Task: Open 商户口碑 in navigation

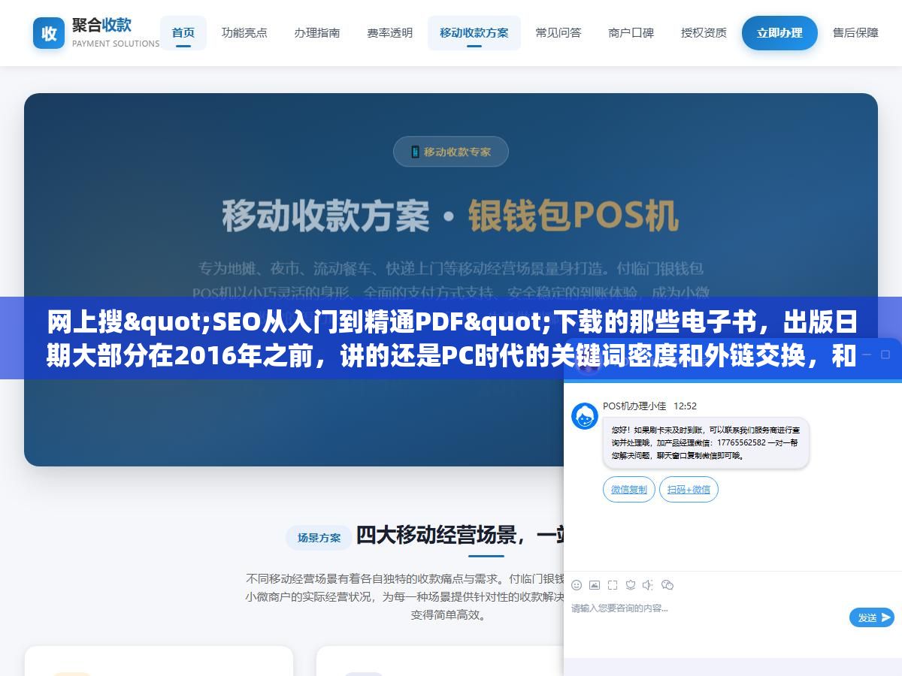Action: 631,33
